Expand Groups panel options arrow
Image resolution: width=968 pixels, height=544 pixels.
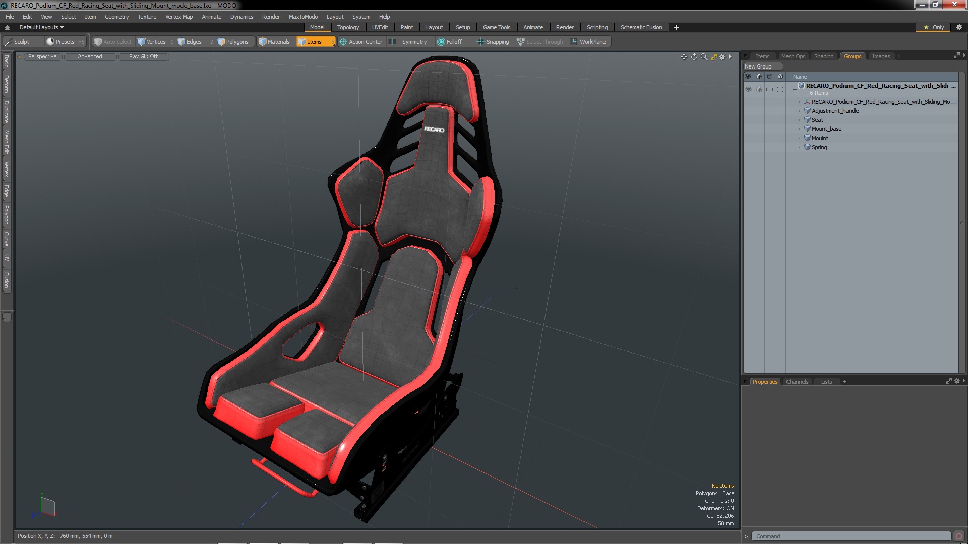(x=964, y=55)
